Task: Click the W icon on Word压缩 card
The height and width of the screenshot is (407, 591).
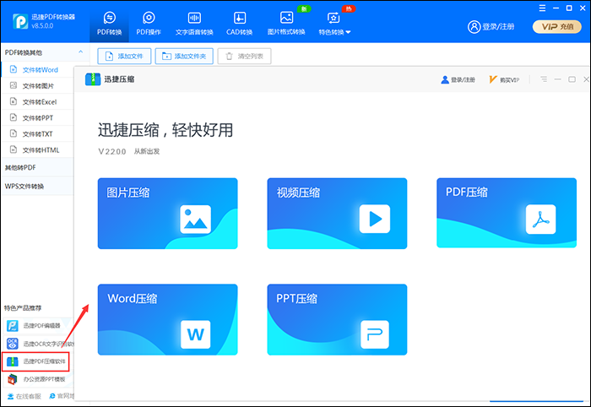Action: coord(195,334)
